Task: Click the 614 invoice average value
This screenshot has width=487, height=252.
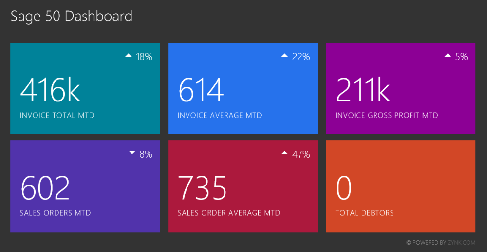Action: [x=201, y=90]
